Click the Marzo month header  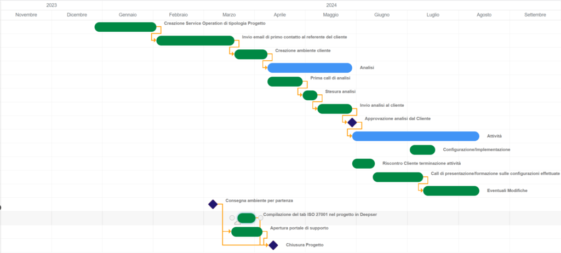229,15
